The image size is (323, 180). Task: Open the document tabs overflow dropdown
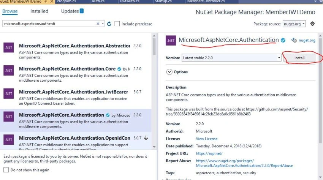pos(315,2)
